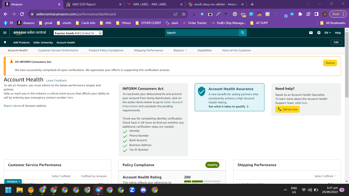Close the FEEDBACK floating tab
This screenshot has width=349, height=196.
coord(19,181)
